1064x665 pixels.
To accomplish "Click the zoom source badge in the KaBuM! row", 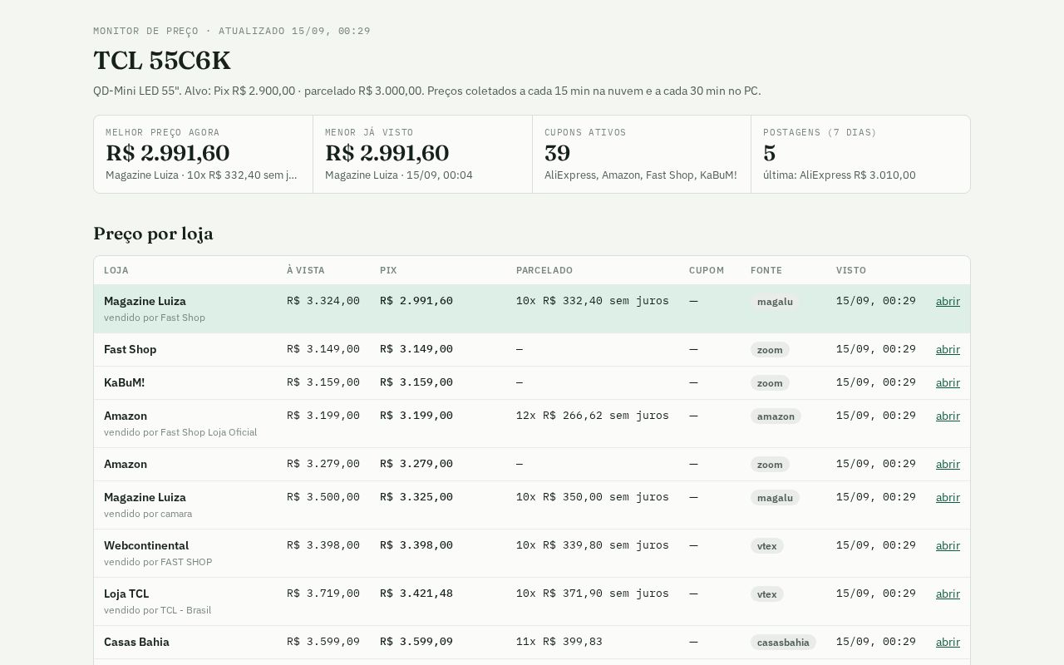I will 770,383.
